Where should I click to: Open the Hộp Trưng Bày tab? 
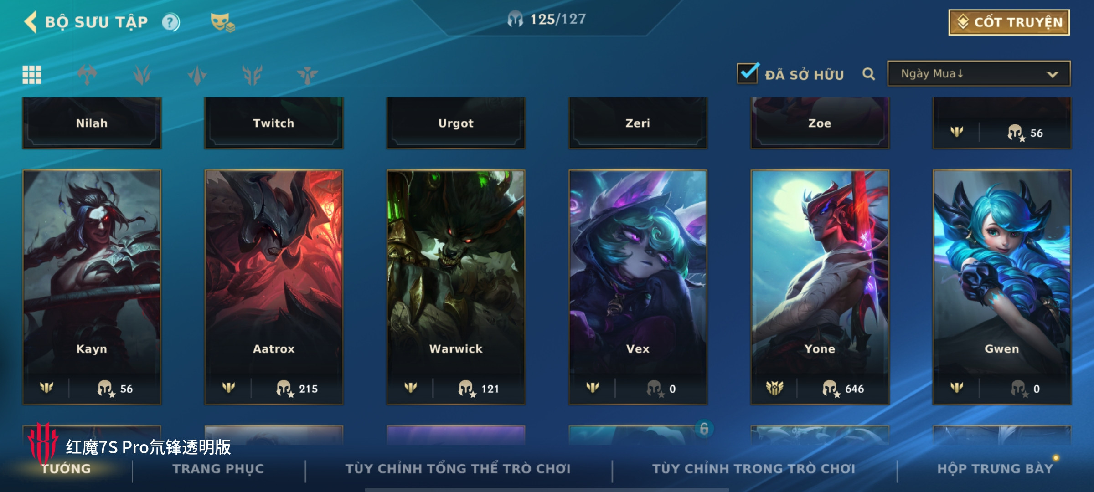tap(995, 469)
